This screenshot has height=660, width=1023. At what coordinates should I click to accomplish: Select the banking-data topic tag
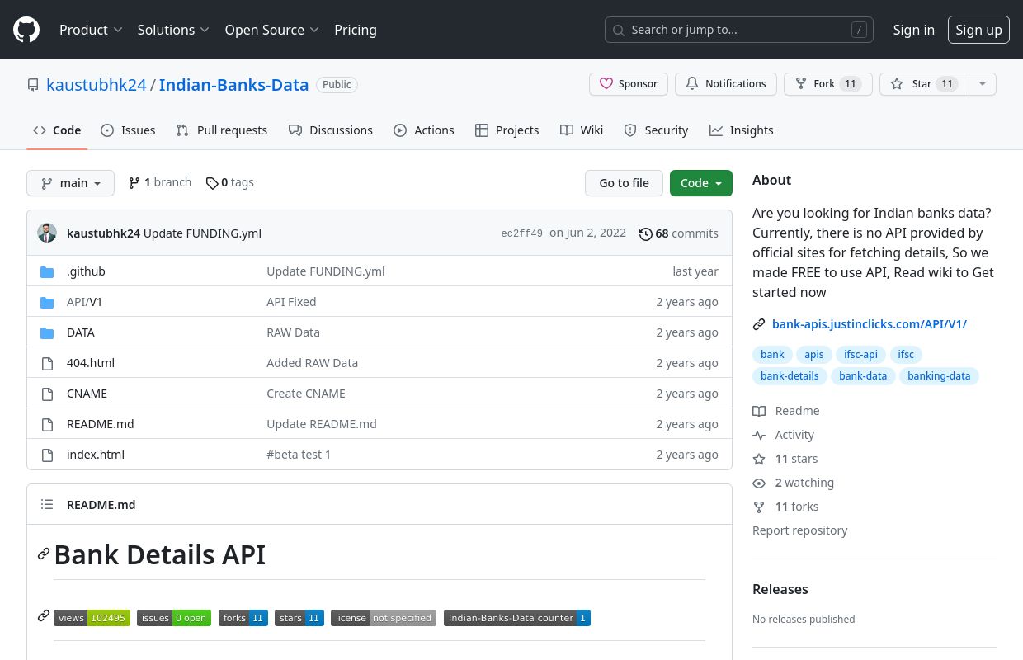pos(939,376)
